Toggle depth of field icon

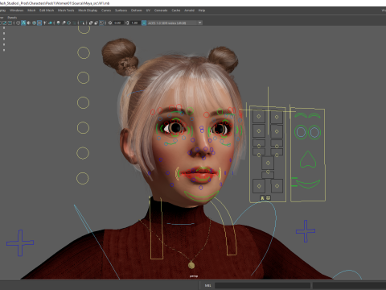tap(74, 23)
